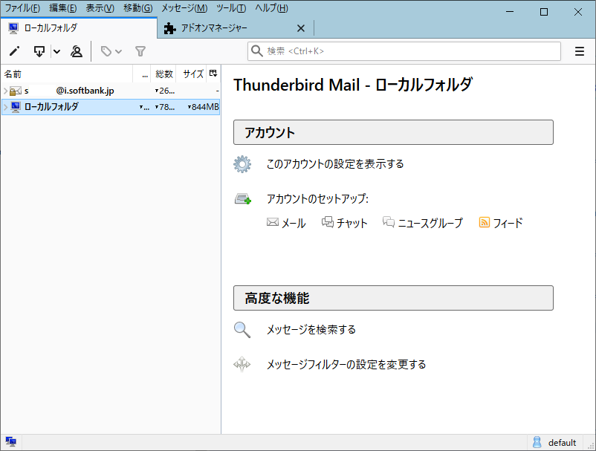Viewport: 596px width, 451px height.
Task: Open the ツール menu
Action: [231, 8]
